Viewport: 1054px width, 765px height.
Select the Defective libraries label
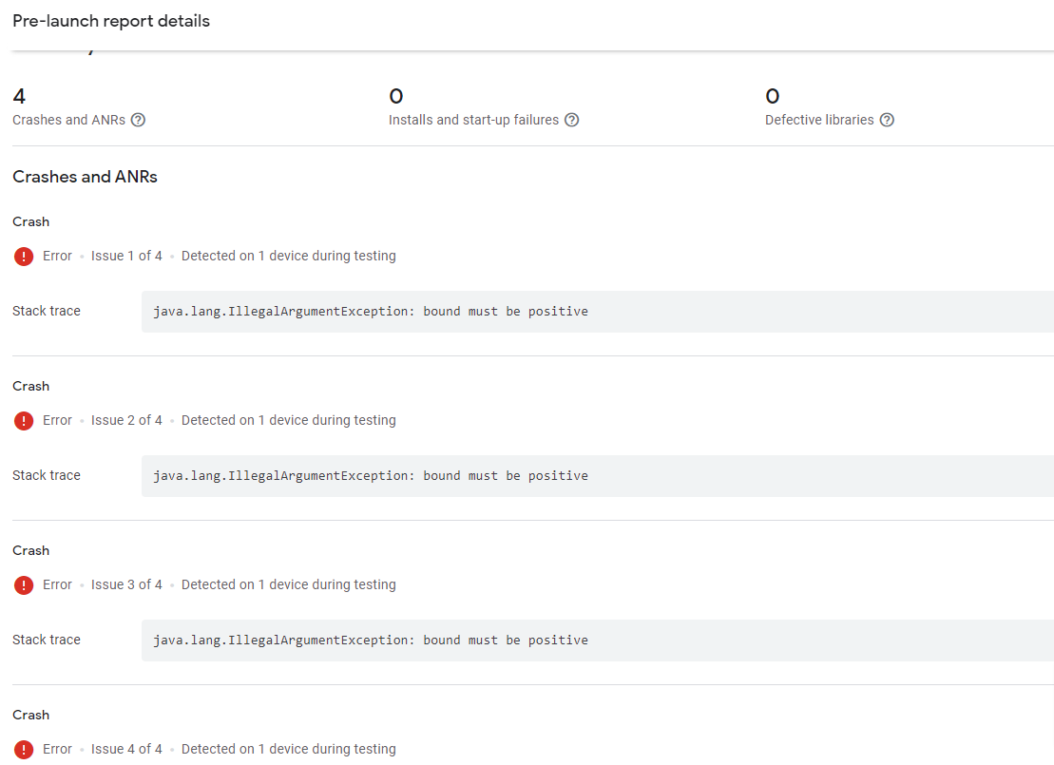pos(819,120)
